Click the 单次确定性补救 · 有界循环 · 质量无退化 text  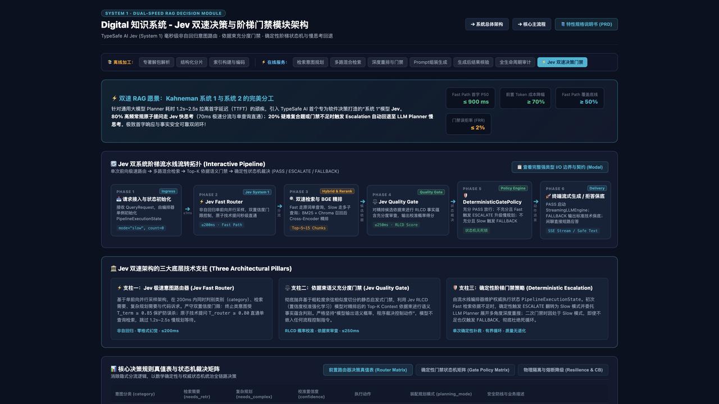point(489,331)
